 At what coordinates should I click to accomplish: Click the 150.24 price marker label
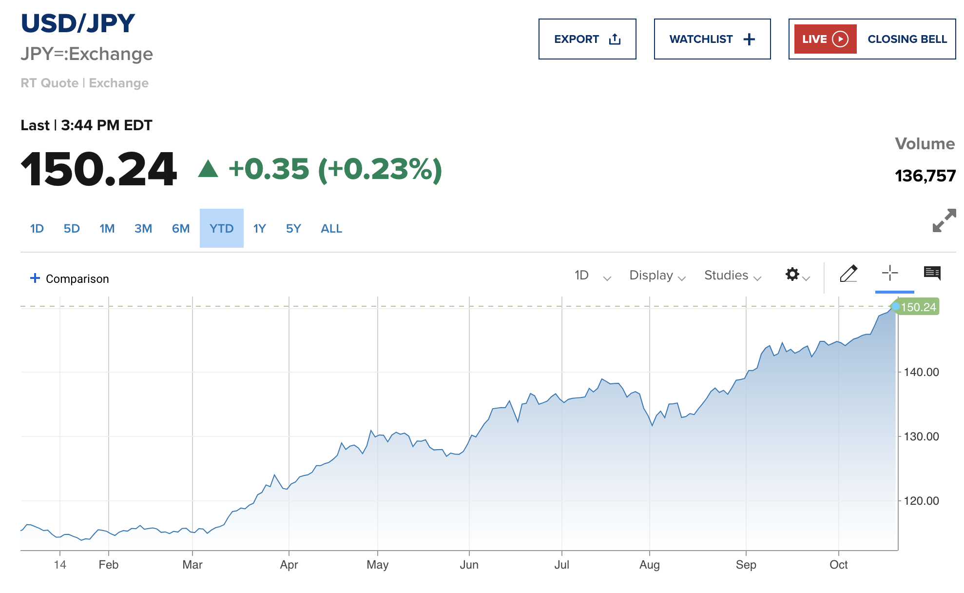click(918, 307)
